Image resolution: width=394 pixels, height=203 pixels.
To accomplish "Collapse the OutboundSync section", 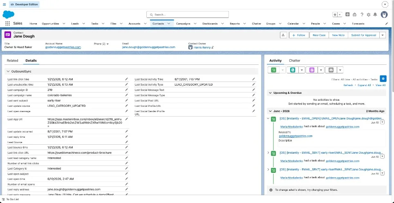I will click(x=8, y=71).
